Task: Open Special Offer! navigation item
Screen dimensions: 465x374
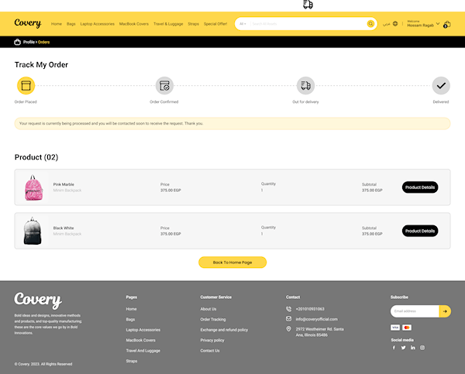Action: pyautogui.click(x=215, y=24)
